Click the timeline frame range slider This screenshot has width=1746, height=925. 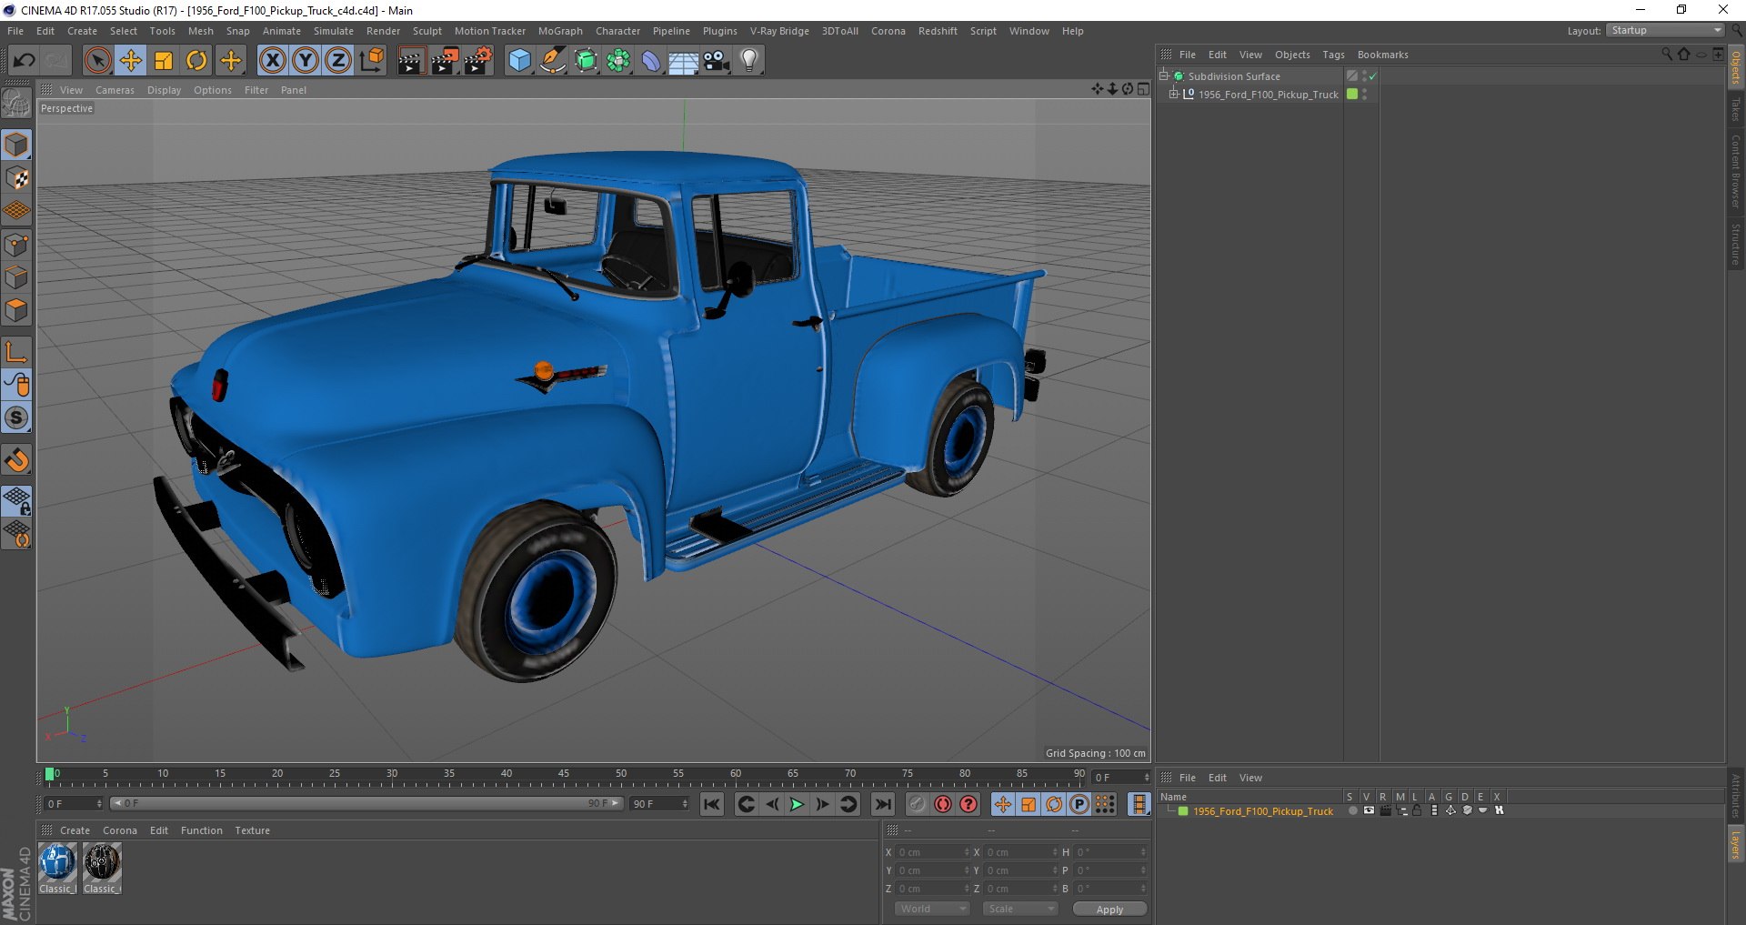366,803
